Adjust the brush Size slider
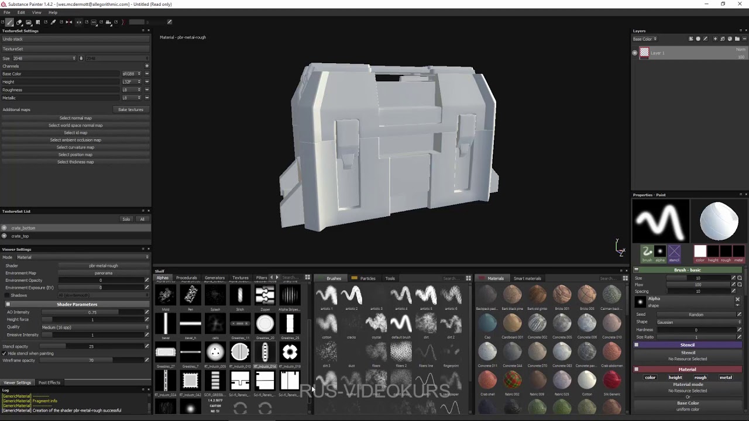The image size is (749, 421). tap(698, 278)
